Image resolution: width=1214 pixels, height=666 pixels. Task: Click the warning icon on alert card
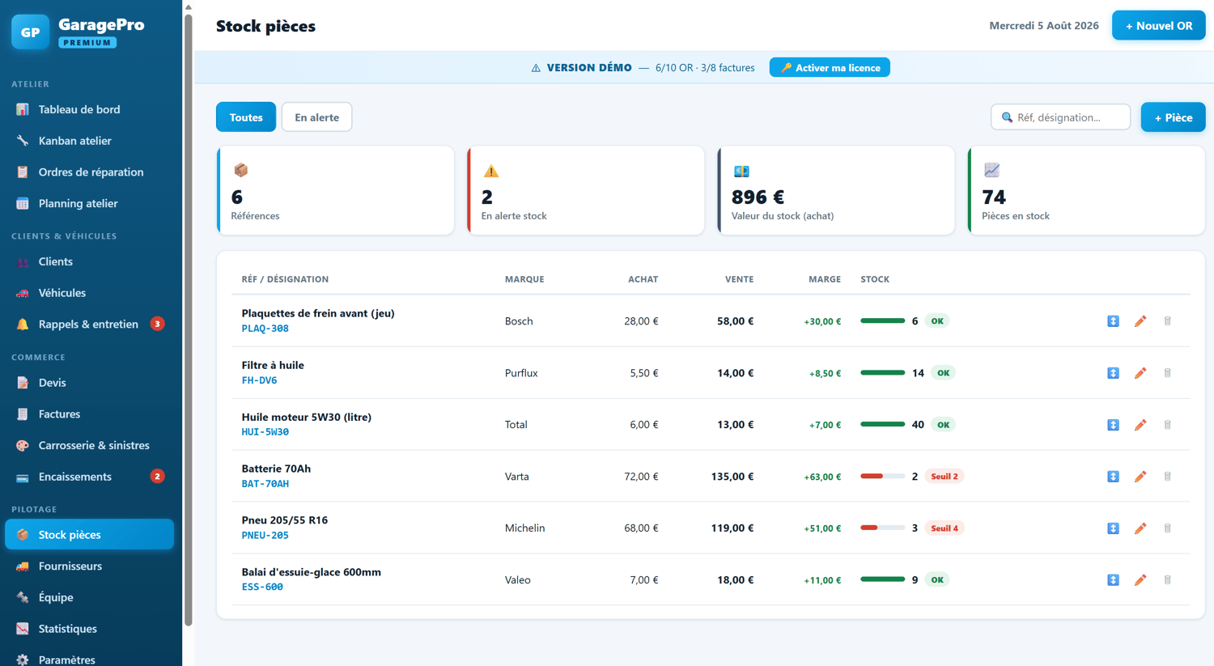pyautogui.click(x=490, y=171)
